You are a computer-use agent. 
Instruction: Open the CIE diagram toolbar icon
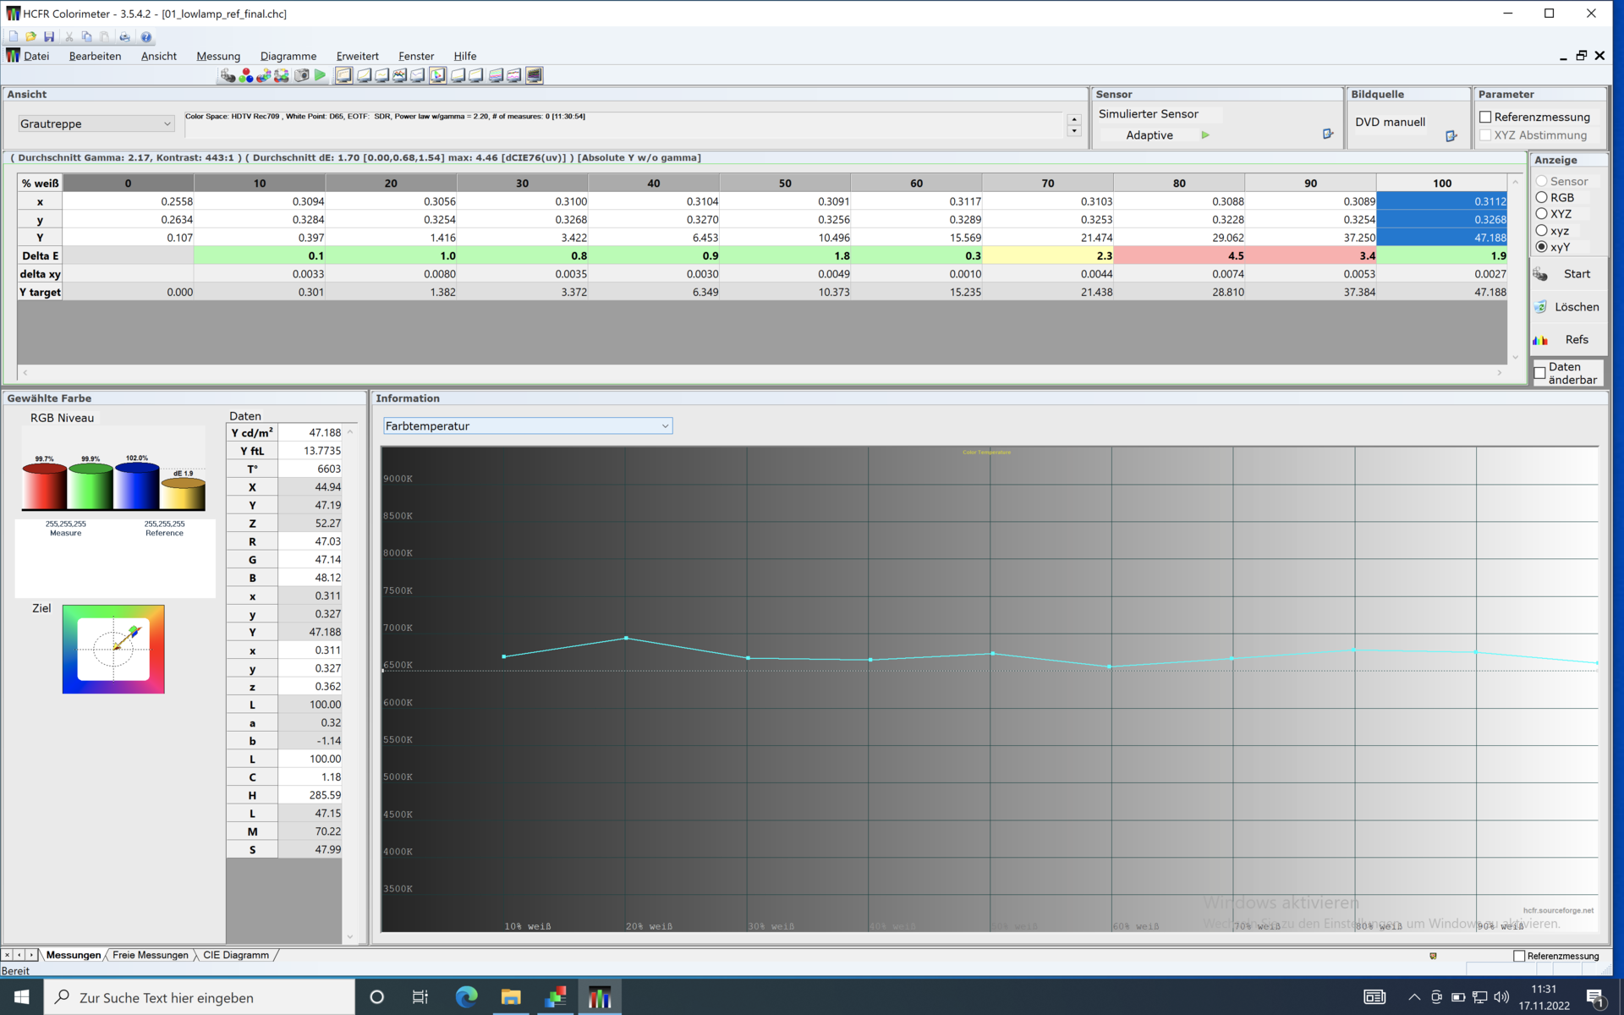437,75
